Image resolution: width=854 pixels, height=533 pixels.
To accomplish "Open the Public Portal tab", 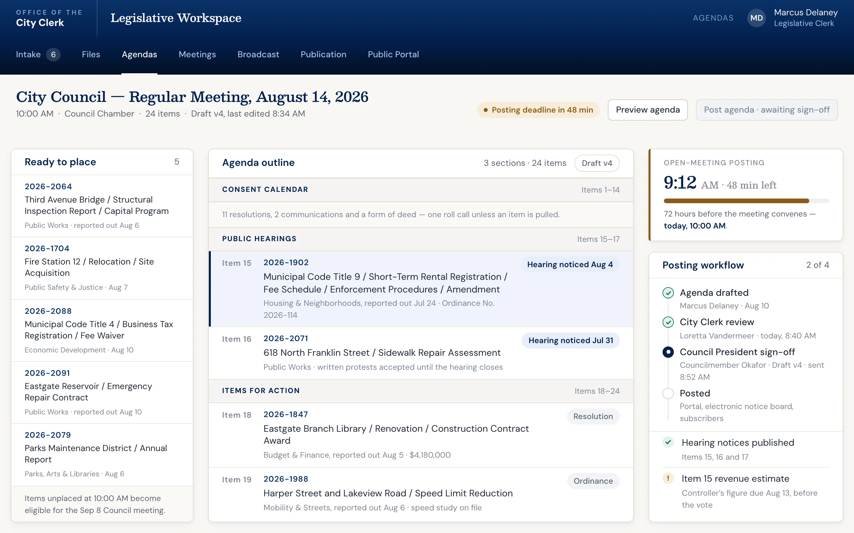I will pyautogui.click(x=394, y=55).
